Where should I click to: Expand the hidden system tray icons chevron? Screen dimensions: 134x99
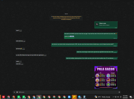point(113,97)
